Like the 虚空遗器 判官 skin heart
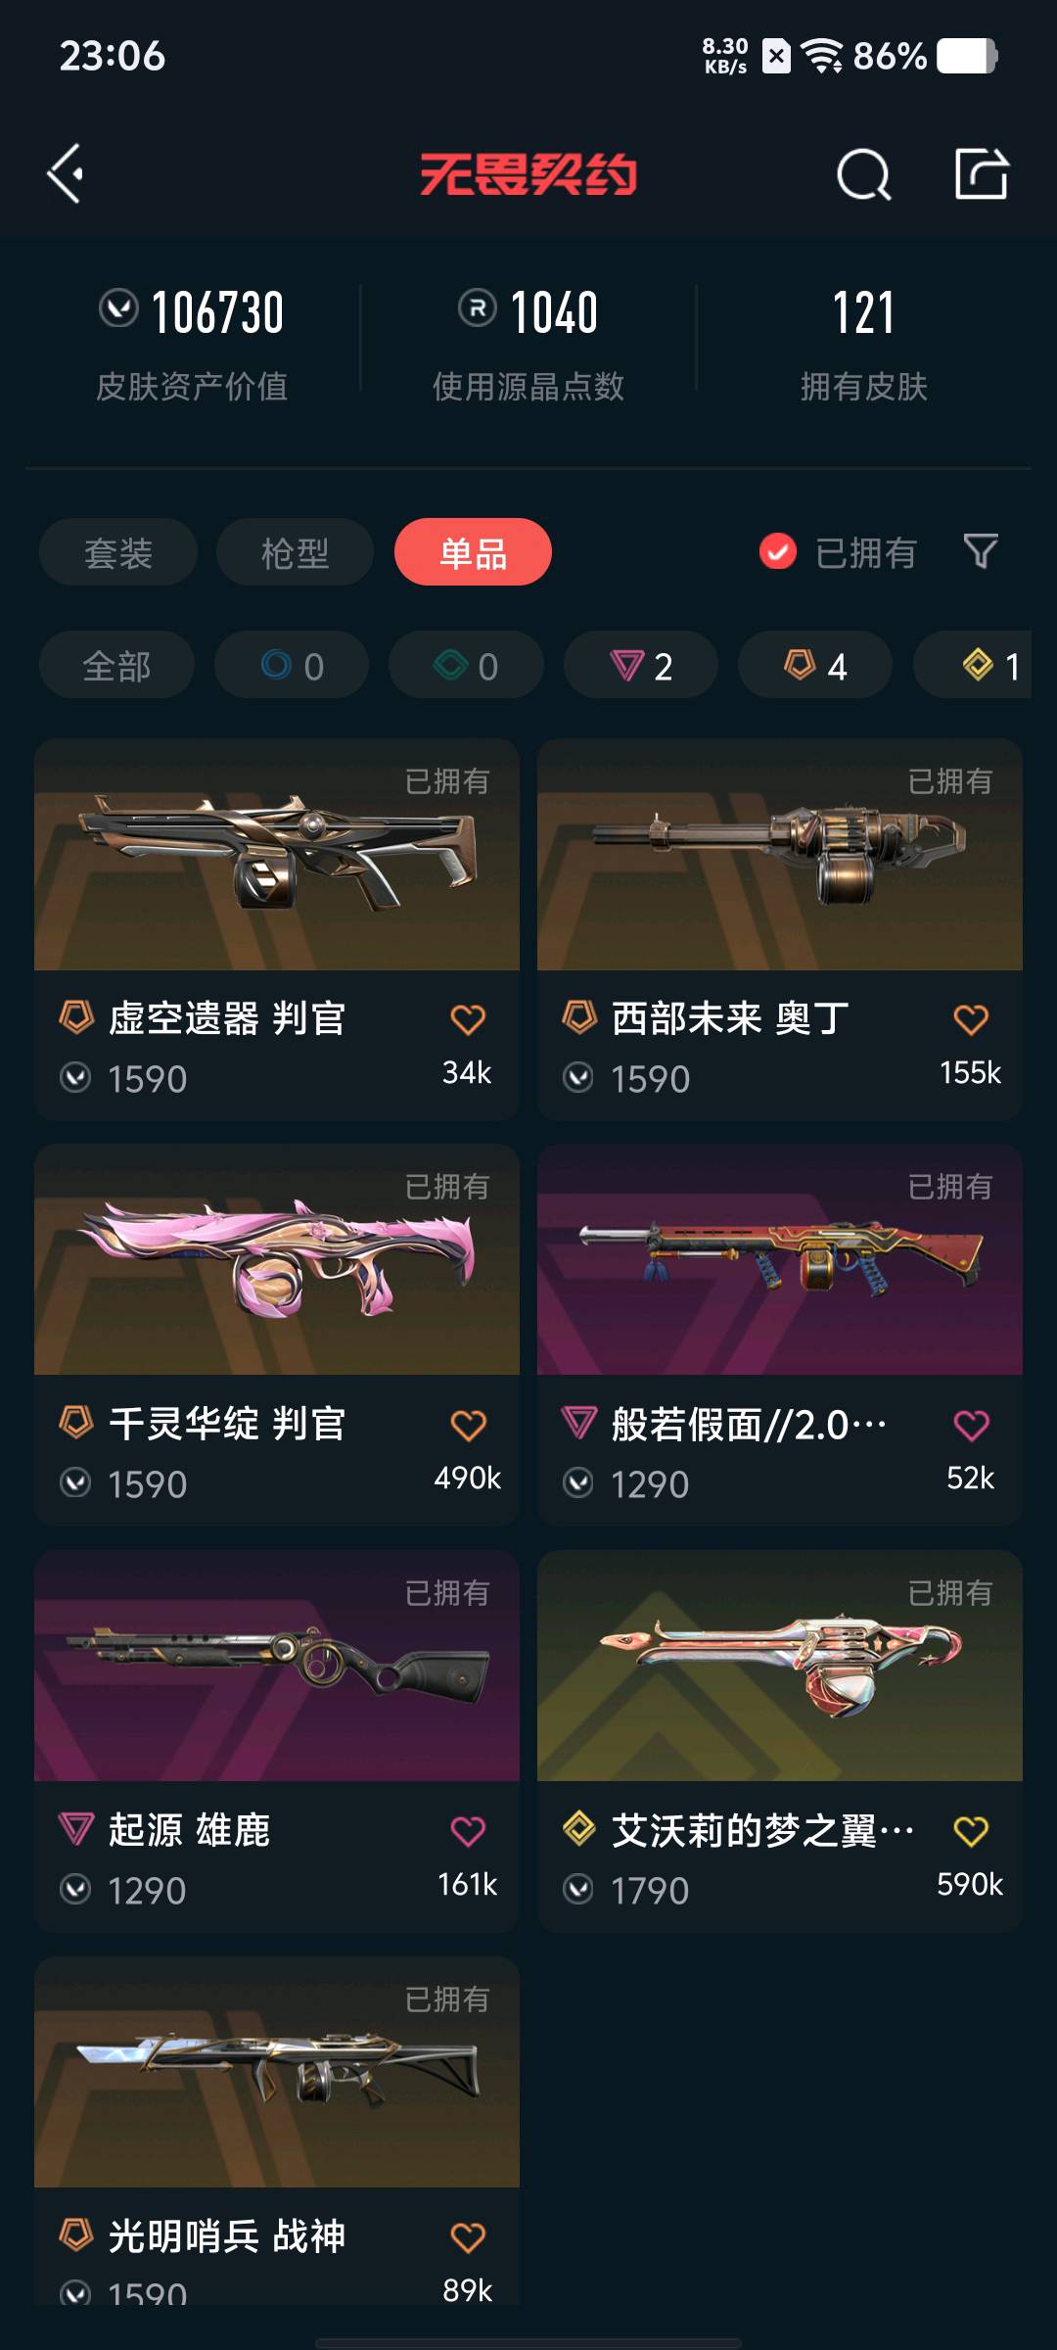1057x2350 pixels. tap(468, 1019)
